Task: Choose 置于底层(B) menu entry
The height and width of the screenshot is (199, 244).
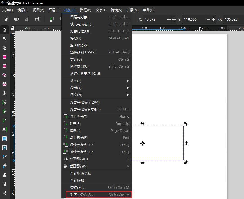Action: tap(97, 138)
